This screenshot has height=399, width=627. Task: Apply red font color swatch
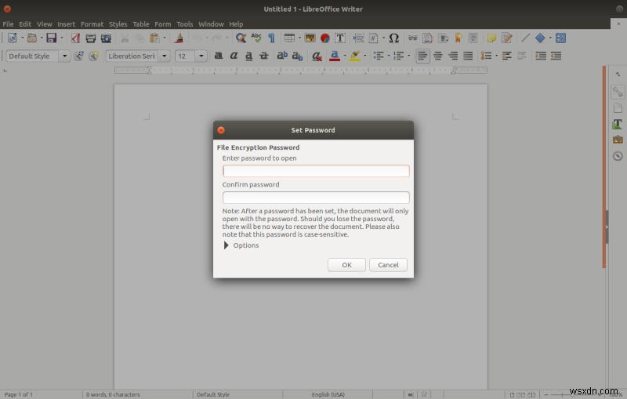pyautogui.click(x=335, y=56)
